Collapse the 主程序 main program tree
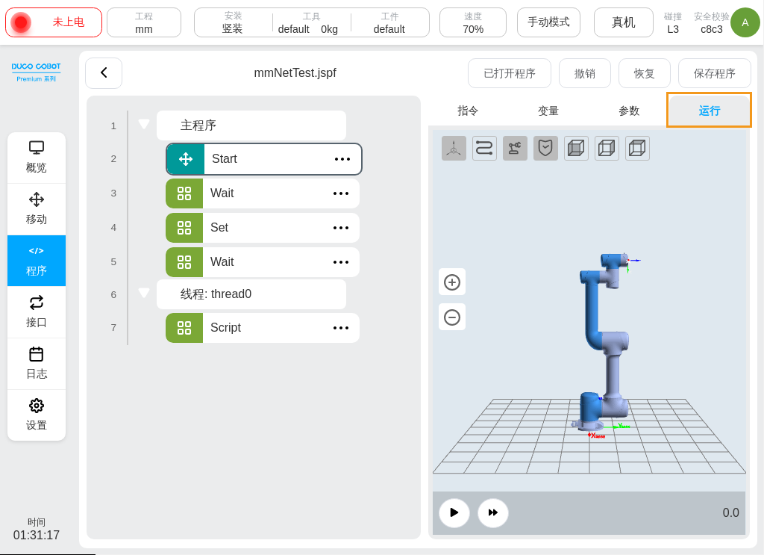The image size is (764, 555). pos(144,124)
